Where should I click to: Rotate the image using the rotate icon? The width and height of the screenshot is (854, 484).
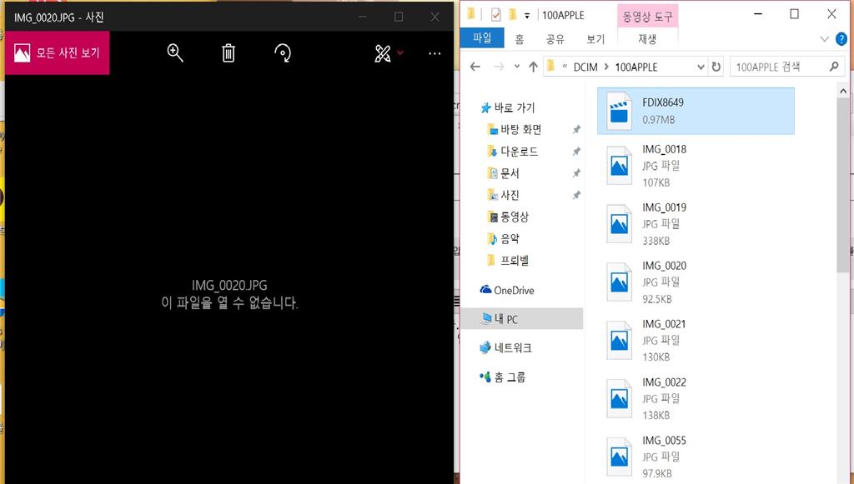tap(282, 52)
